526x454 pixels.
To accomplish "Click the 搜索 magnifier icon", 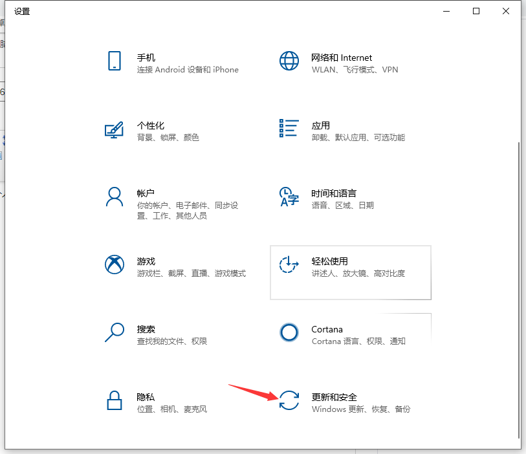I will click(x=115, y=332).
